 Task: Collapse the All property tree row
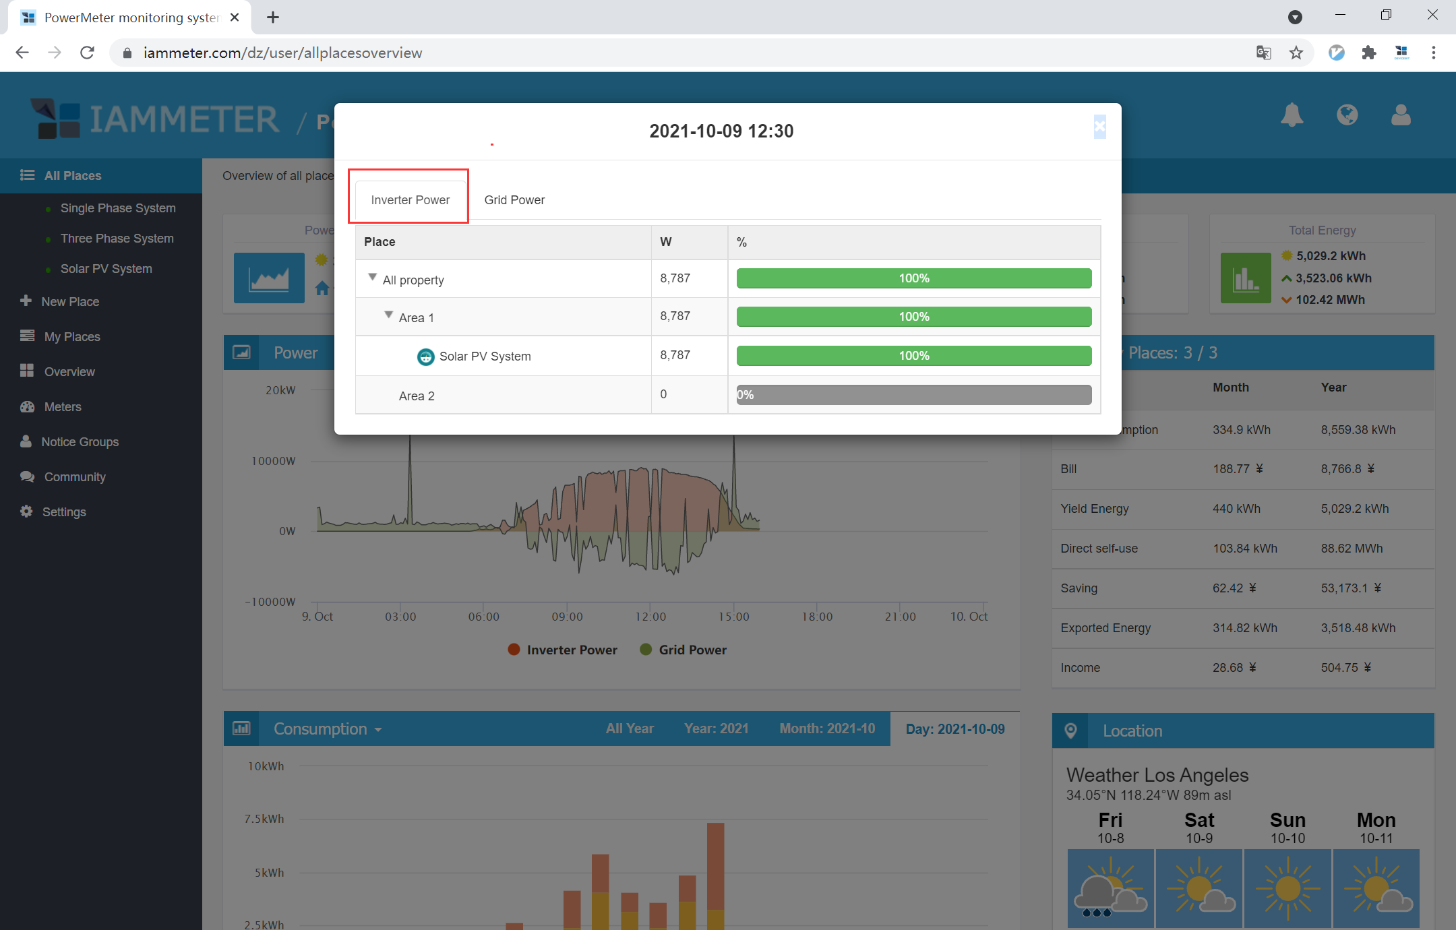(x=372, y=277)
